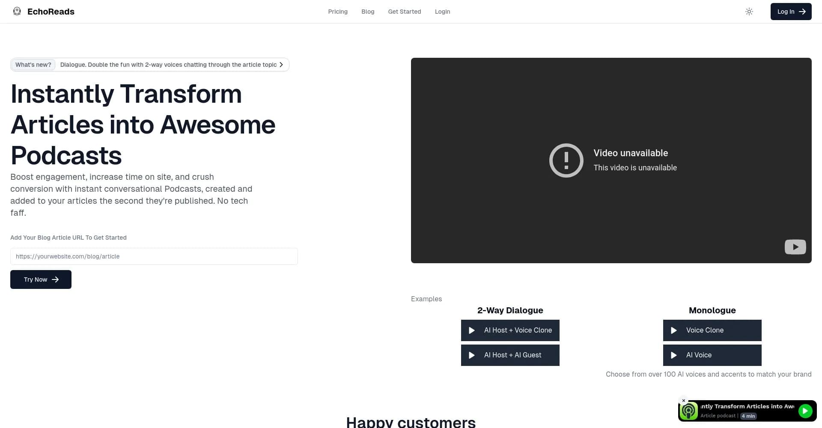Toggle the light/dark theme sun icon
The width and height of the screenshot is (822, 428).
coord(749,12)
